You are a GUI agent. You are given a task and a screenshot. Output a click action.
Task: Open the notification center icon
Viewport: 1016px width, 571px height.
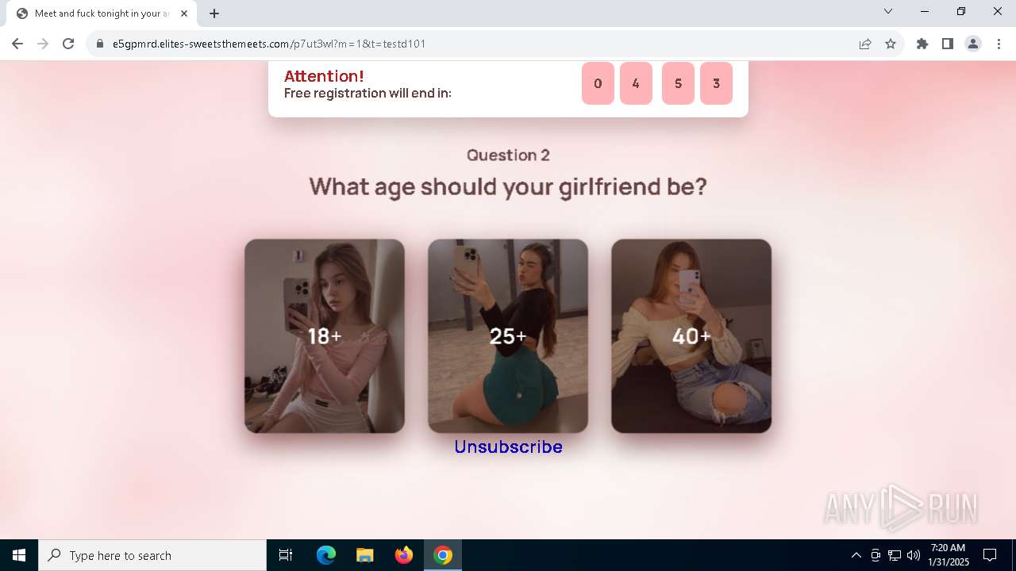pos(990,555)
